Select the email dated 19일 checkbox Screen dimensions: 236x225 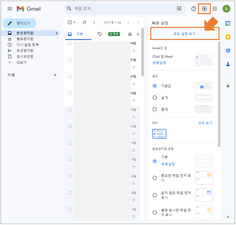coord(70,43)
